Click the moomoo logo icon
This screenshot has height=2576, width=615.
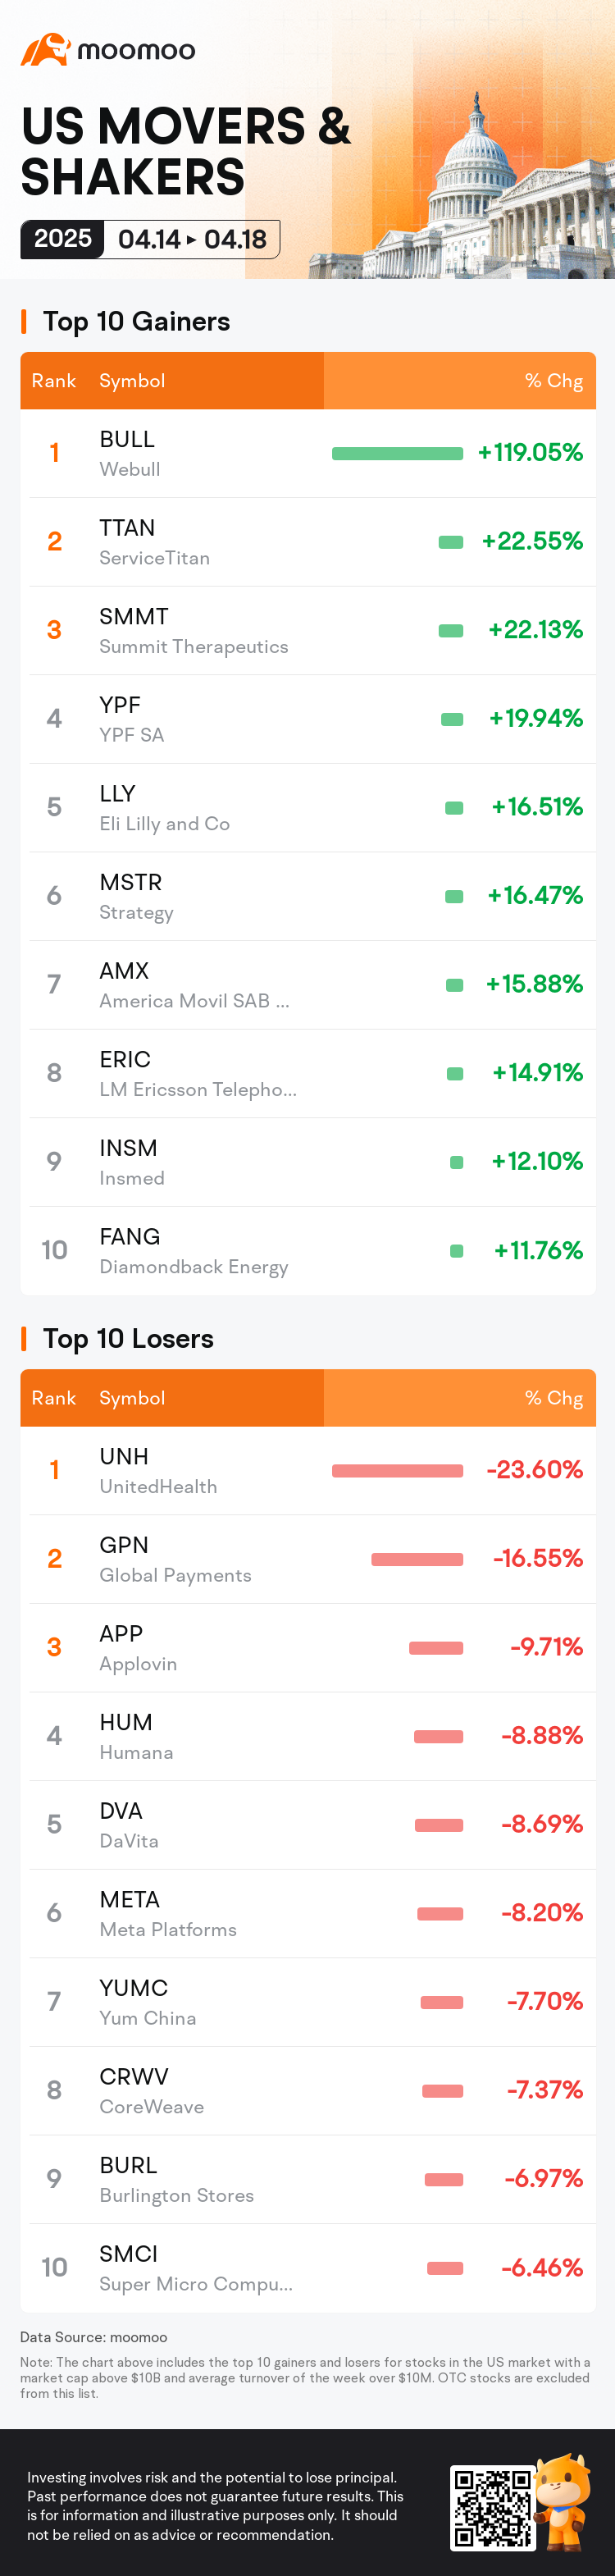tap(46, 50)
